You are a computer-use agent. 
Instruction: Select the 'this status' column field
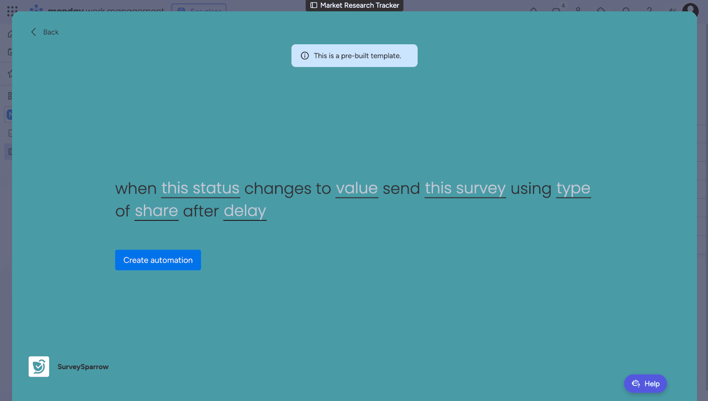(200, 189)
